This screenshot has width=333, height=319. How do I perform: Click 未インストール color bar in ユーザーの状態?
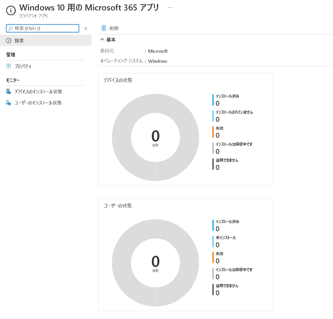pos(213,242)
